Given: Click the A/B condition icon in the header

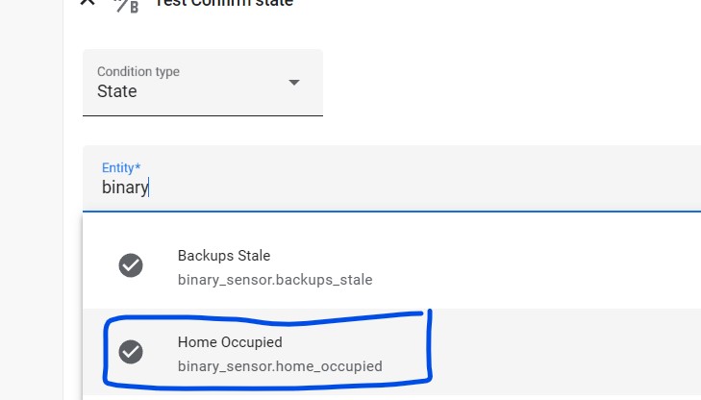Looking at the screenshot, I should coord(126,5).
